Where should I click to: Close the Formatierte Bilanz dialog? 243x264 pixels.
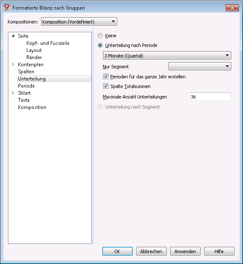coord(232,8)
